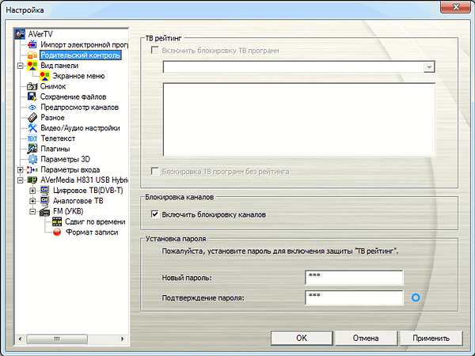The image size is (475, 356).
Task: Toggle Блокировка ТВ программ без рейтинга checkbox
Action: [x=155, y=172]
